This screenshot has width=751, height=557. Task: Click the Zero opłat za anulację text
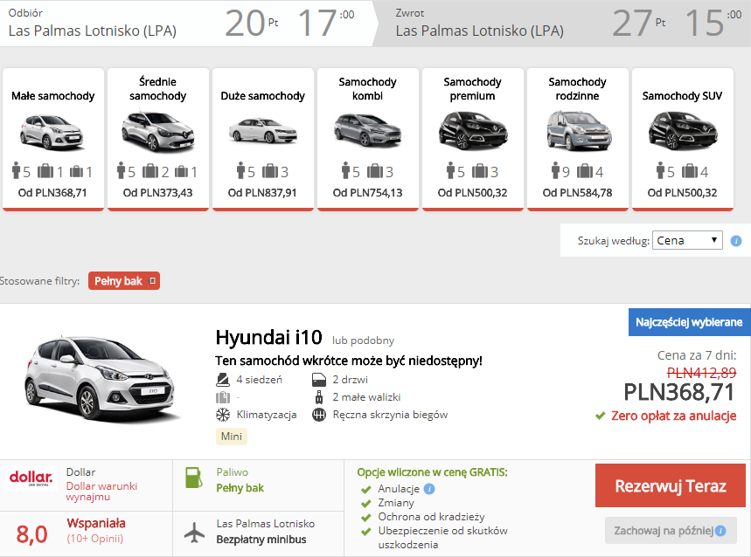pyautogui.click(x=673, y=416)
